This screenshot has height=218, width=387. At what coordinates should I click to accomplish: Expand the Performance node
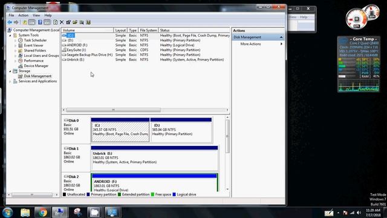click(x=16, y=61)
